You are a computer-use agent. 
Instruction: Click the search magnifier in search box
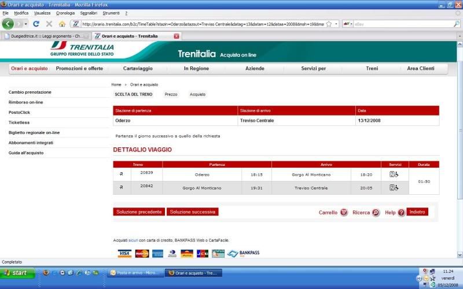point(457,24)
